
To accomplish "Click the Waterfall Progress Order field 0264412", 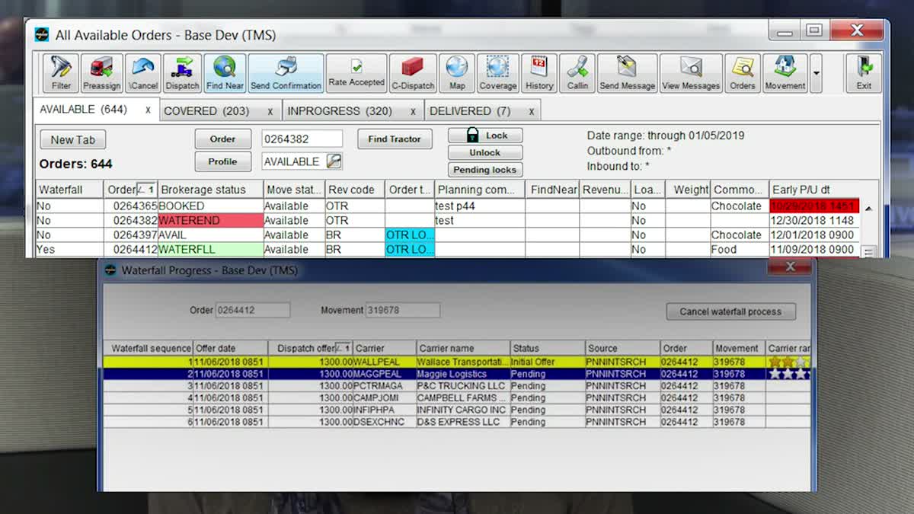I will [x=252, y=310].
